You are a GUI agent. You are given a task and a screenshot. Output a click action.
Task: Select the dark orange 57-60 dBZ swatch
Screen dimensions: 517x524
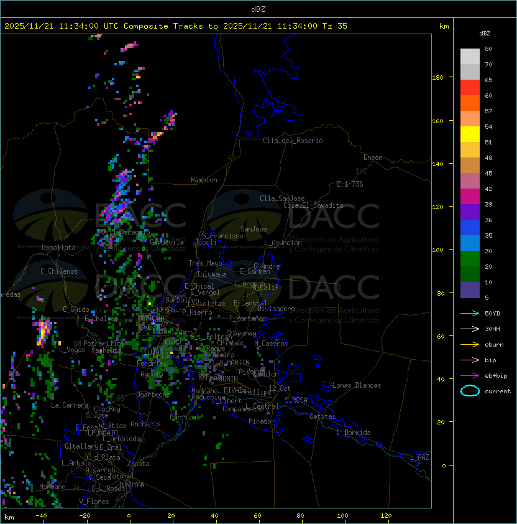coord(470,103)
